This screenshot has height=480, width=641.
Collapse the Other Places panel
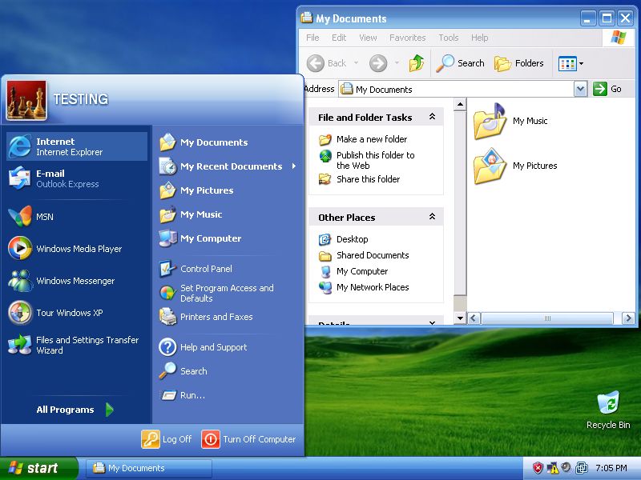(432, 217)
